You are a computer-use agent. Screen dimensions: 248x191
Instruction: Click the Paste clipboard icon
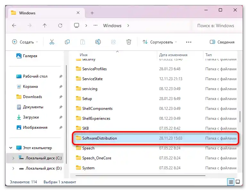point(83,42)
